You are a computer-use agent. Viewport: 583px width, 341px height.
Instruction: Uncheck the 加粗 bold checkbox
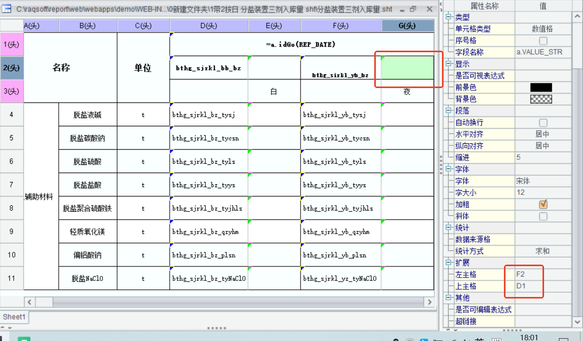(543, 204)
